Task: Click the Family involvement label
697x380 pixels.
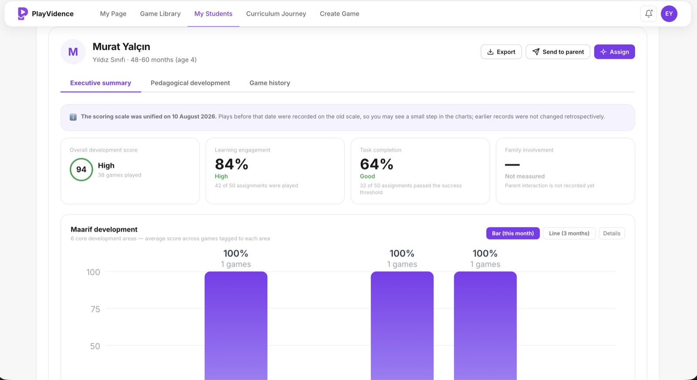Action: [x=529, y=150]
